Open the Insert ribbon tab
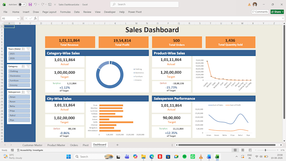Screen dimensions: 286x161 pos(26,12)
